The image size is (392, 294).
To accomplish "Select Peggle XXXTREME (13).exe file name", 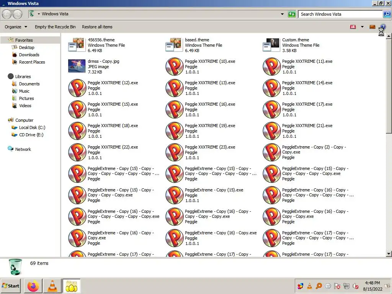I will pos(210,83).
